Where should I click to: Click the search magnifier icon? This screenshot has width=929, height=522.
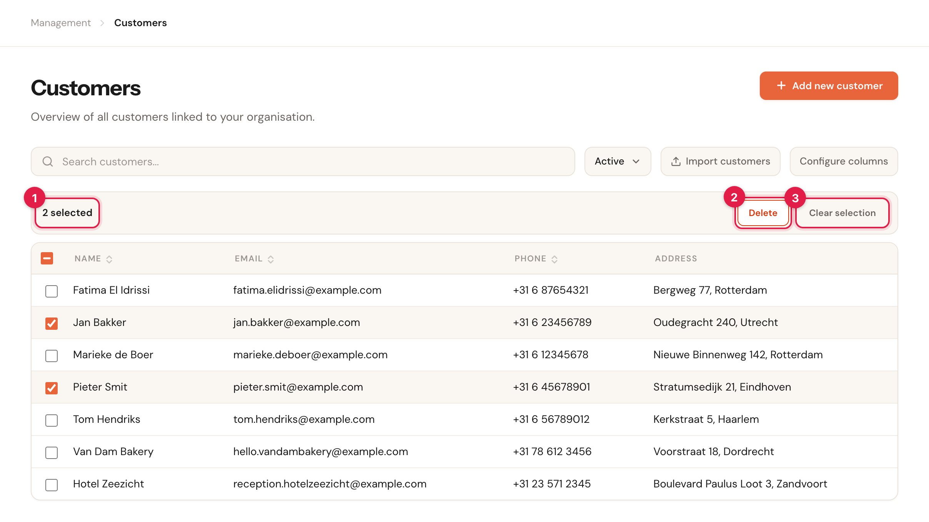click(48, 161)
